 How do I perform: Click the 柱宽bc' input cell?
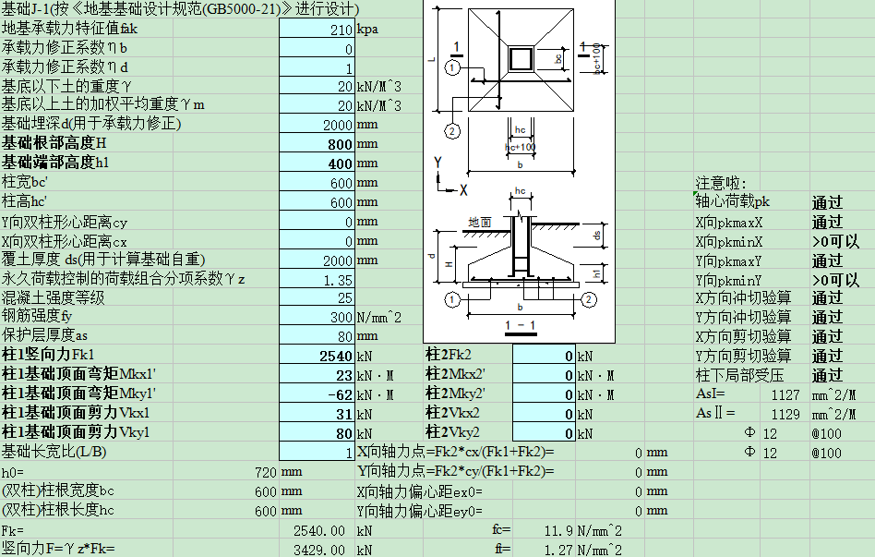coord(316,183)
